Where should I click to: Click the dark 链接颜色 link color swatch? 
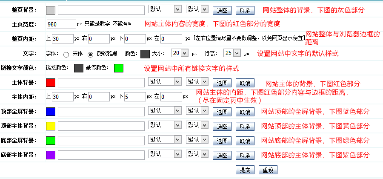tap(78, 68)
